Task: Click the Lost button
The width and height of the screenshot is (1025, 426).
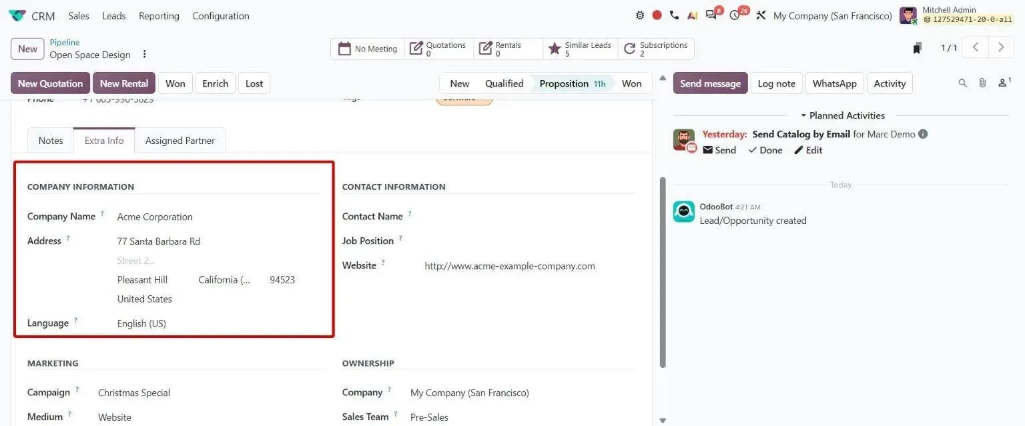Action: pos(254,83)
